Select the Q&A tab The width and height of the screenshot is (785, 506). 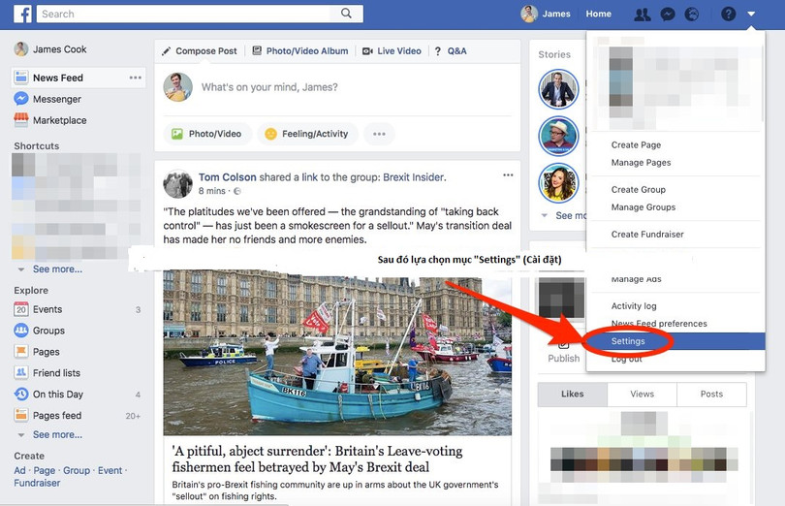point(451,50)
